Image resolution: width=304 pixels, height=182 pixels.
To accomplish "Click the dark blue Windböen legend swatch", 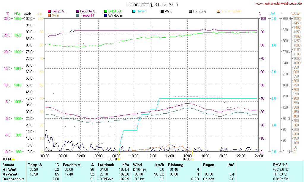I will click(x=106, y=15).
